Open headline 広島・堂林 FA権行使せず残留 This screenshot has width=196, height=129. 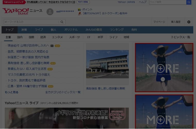click(x=27, y=86)
